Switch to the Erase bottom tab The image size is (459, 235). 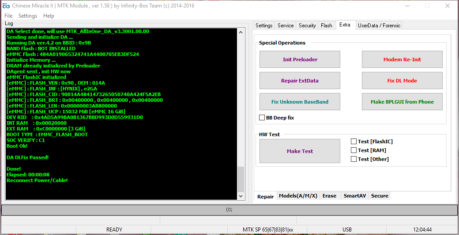tap(329, 196)
